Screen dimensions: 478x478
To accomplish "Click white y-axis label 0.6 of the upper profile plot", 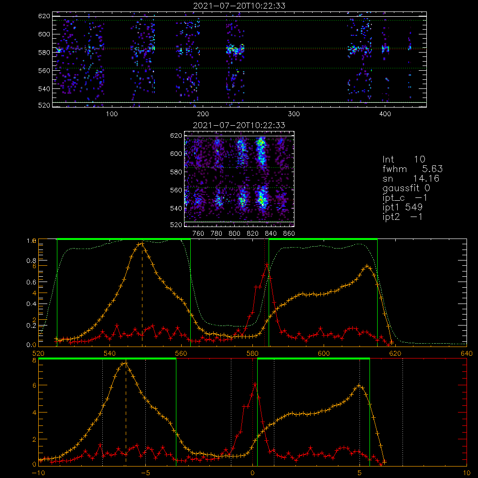I will [x=31, y=282].
